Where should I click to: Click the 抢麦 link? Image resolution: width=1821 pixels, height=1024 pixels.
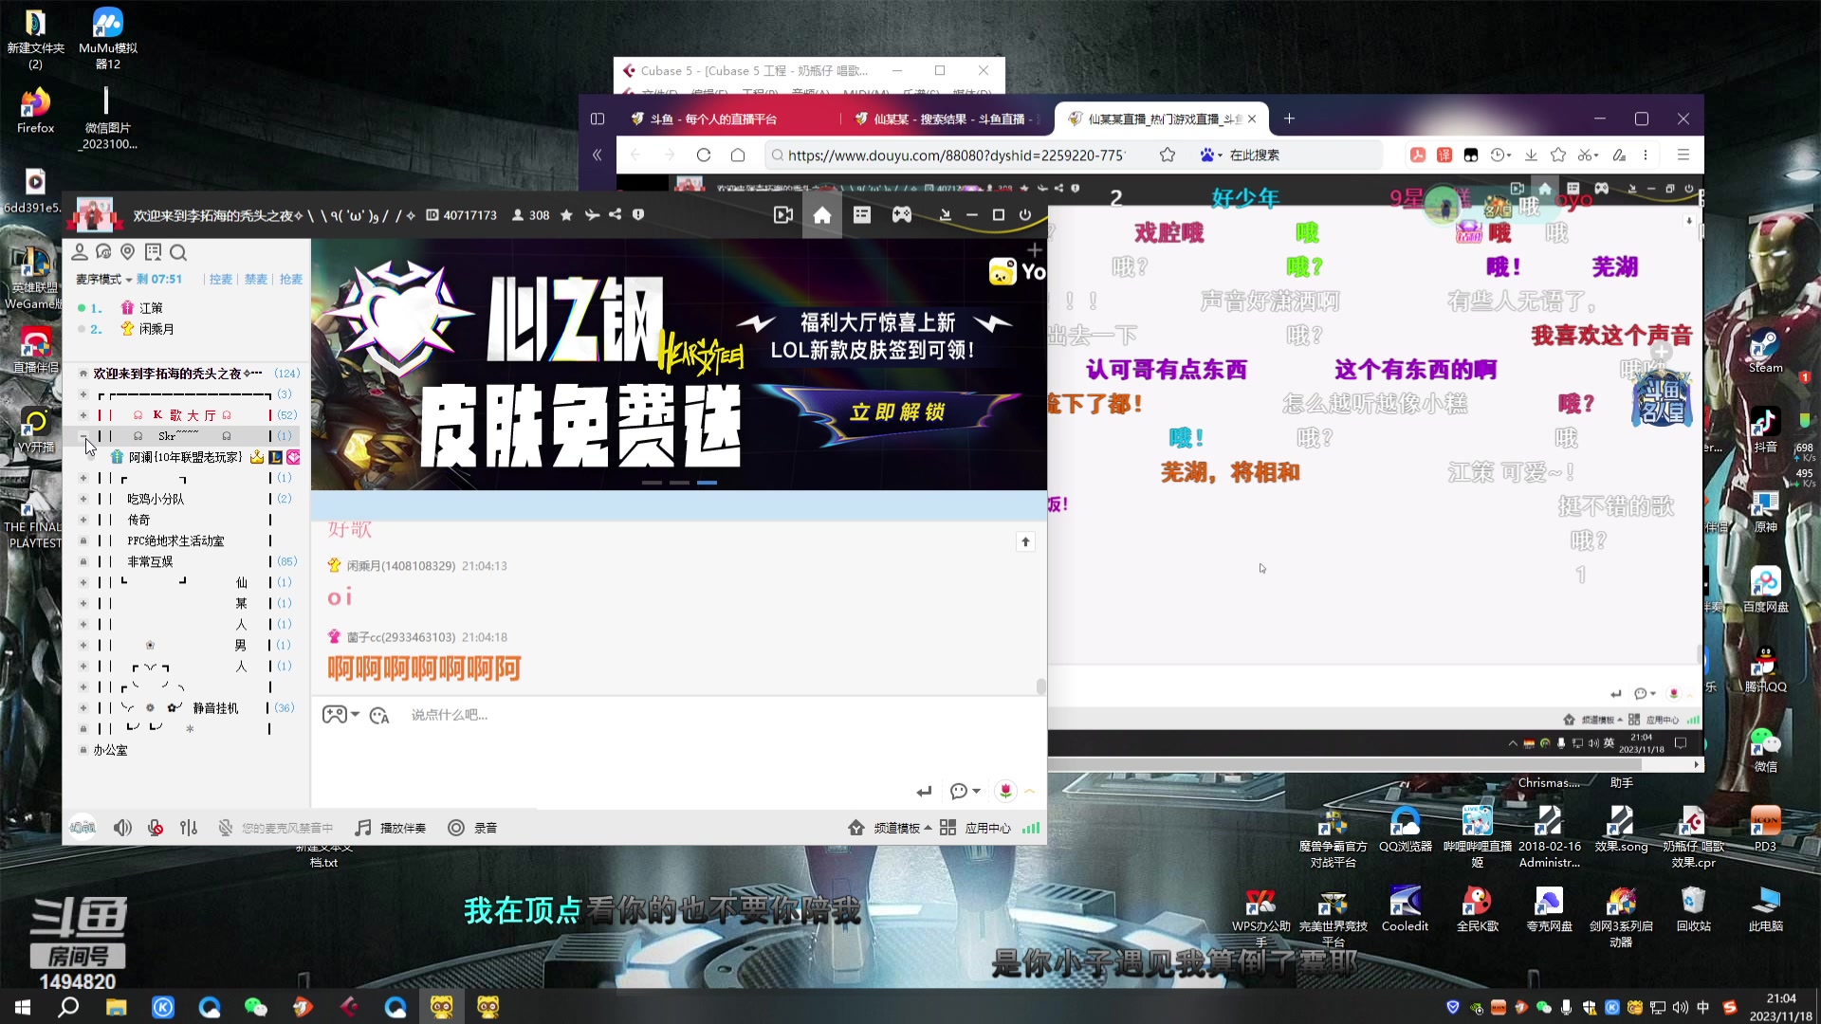(x=291, y=279)
